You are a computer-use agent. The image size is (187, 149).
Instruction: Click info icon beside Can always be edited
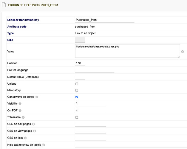click(37, 97)
